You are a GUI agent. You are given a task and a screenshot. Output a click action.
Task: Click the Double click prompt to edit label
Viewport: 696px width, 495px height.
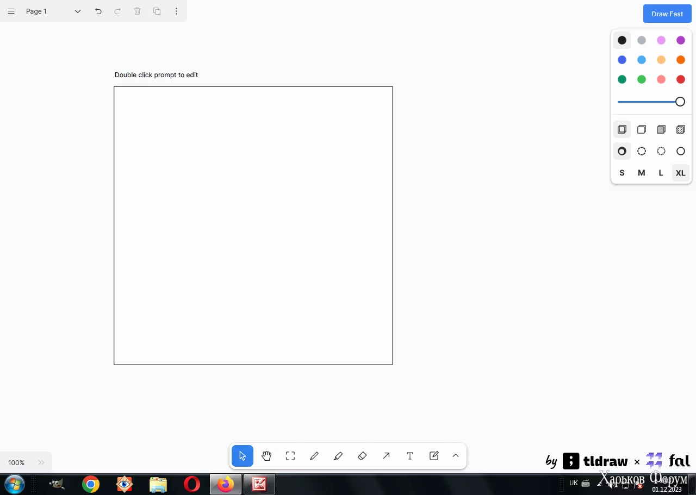[156, 75]
